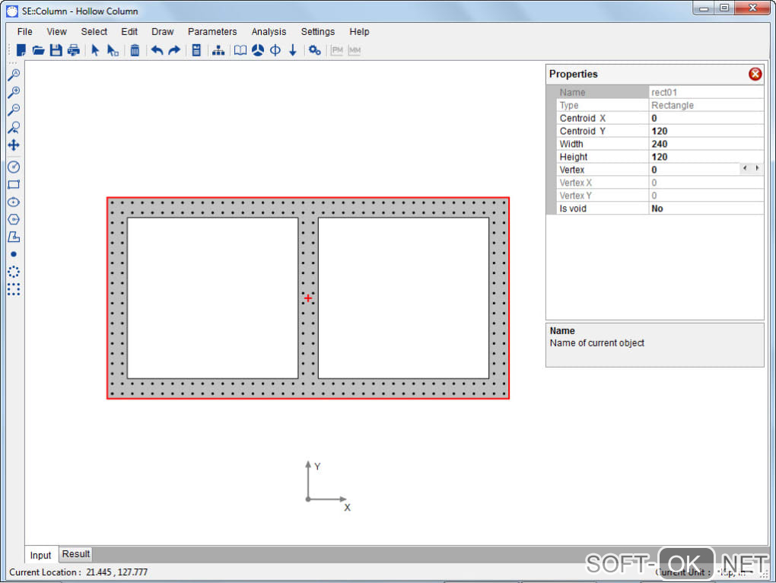Click the calculator icon in toolbar
The height and width of the screenshot is (583, 776).
(x=196, y=50)
